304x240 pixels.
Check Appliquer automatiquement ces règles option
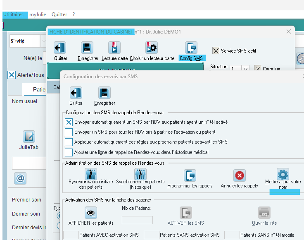coord(69,142)
